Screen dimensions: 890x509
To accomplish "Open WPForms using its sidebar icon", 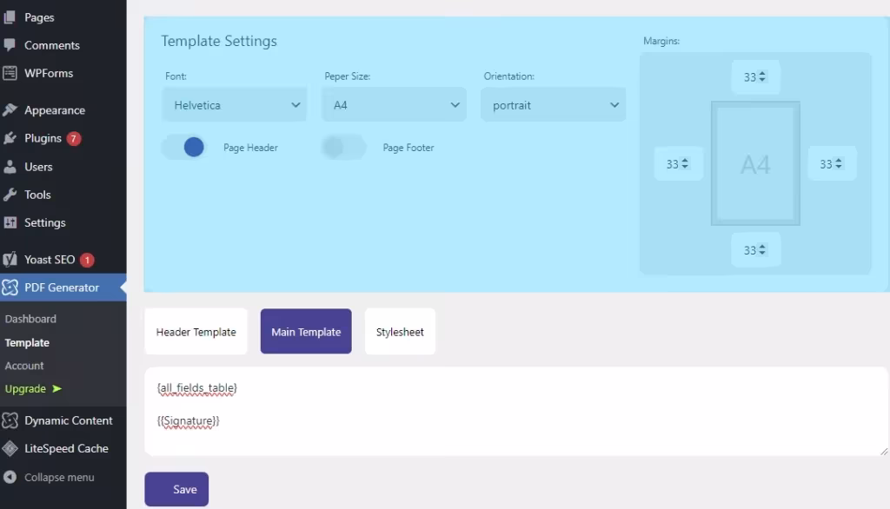I will (10, 73).
